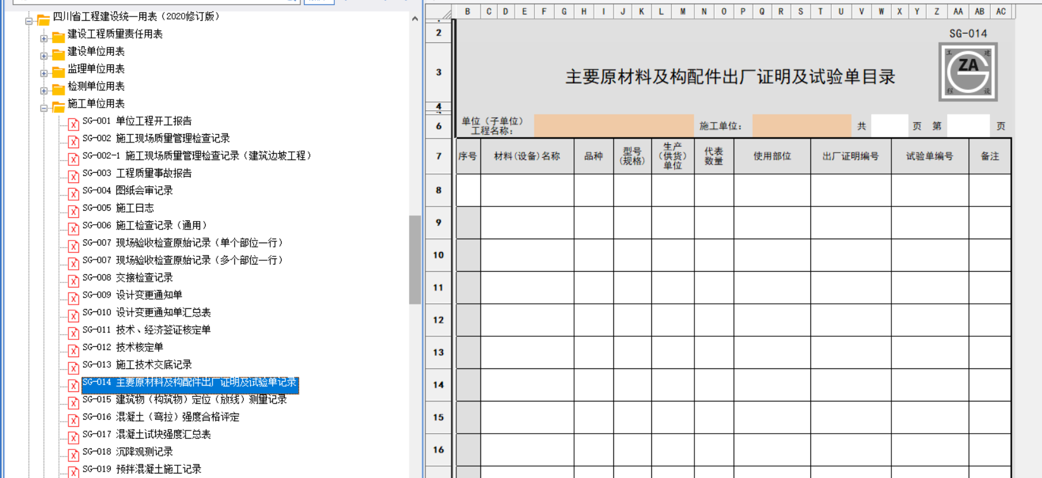Collapse the 施工单位用表 folder
The height and width of the screenshot is (478, 1042).
[44, 108]
